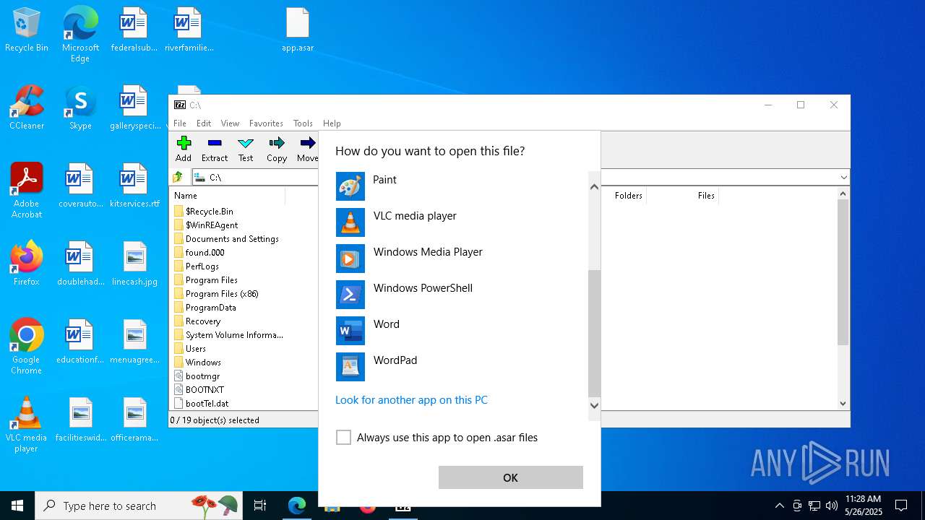Select Adobe Acrobat desktop shortcut
The height and width of the screenshot is (520, 925).
point(27,190)
